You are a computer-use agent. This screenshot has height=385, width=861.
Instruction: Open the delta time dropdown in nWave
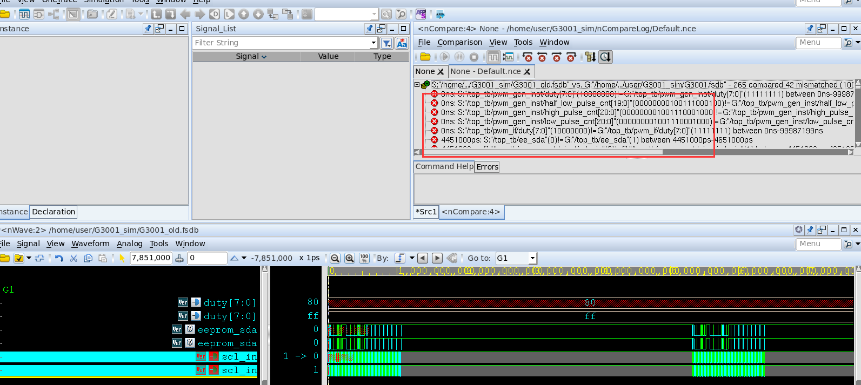tap(244, 258)
